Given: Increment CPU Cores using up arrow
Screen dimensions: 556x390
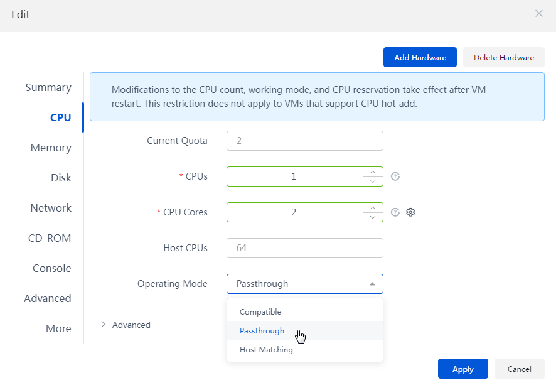Looking at the screenshot, I should click(373, 208).
